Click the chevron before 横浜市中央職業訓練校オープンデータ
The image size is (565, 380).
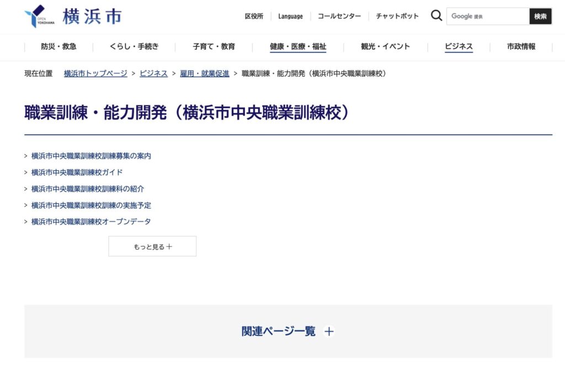pos(24,222)
